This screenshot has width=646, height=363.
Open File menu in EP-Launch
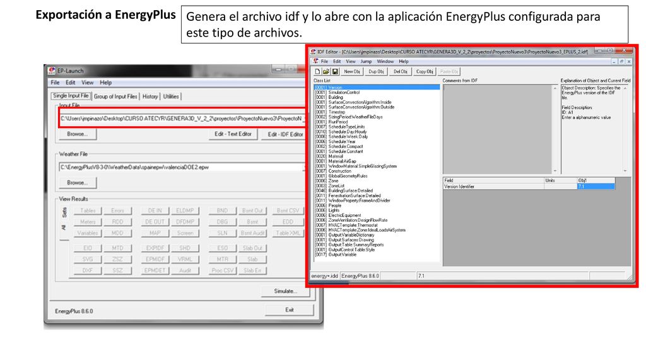55,83
